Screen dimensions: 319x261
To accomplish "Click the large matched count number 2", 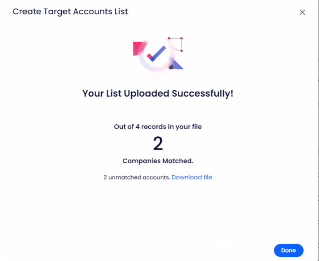I will [158, 143].
